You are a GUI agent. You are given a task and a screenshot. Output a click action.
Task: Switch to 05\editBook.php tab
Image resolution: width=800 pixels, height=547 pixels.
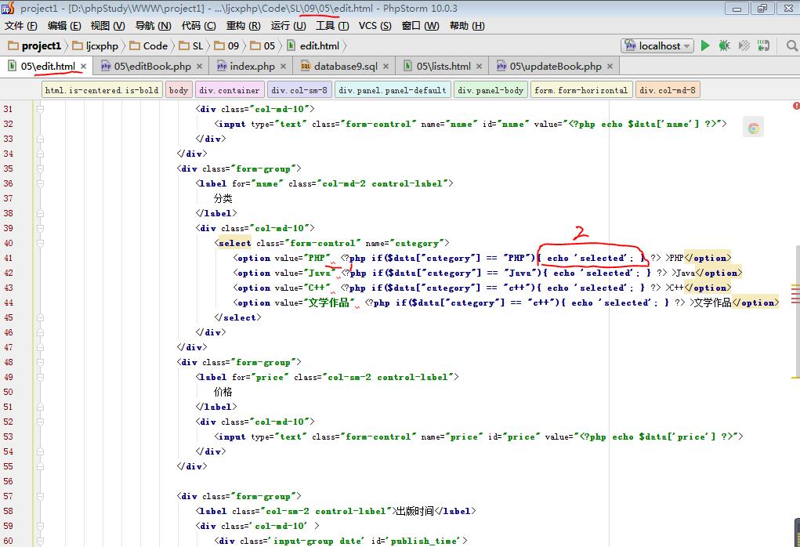click(x=152, y=67)
